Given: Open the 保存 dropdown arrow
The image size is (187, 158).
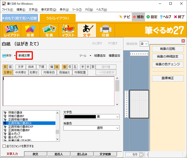Looking at the screenshot, I should (15, 56).
